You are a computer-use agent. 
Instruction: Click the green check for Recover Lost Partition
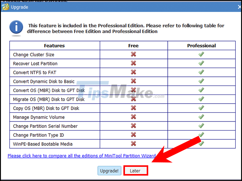point(201,63)
